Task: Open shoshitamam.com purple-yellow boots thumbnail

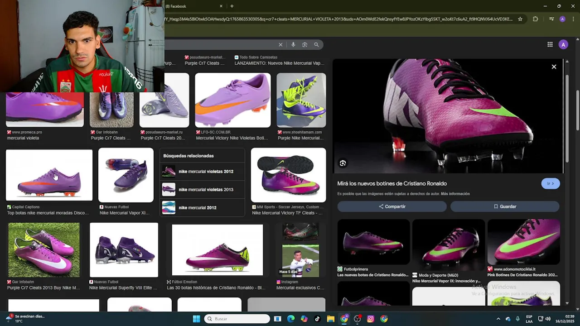Action: [x=301, y=101]
